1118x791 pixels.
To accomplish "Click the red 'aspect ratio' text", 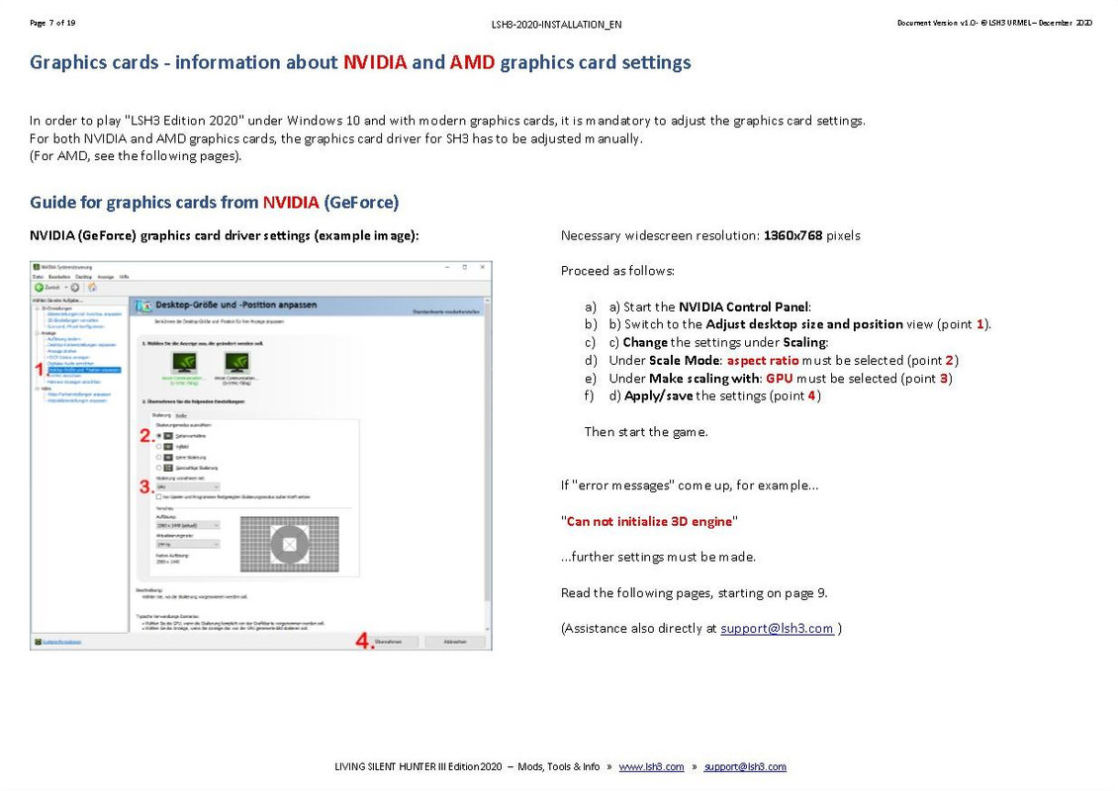I will tap(763, 361).
